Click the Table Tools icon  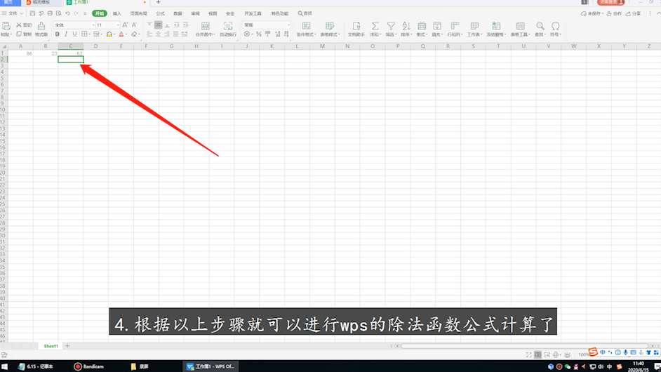(520, 26)
